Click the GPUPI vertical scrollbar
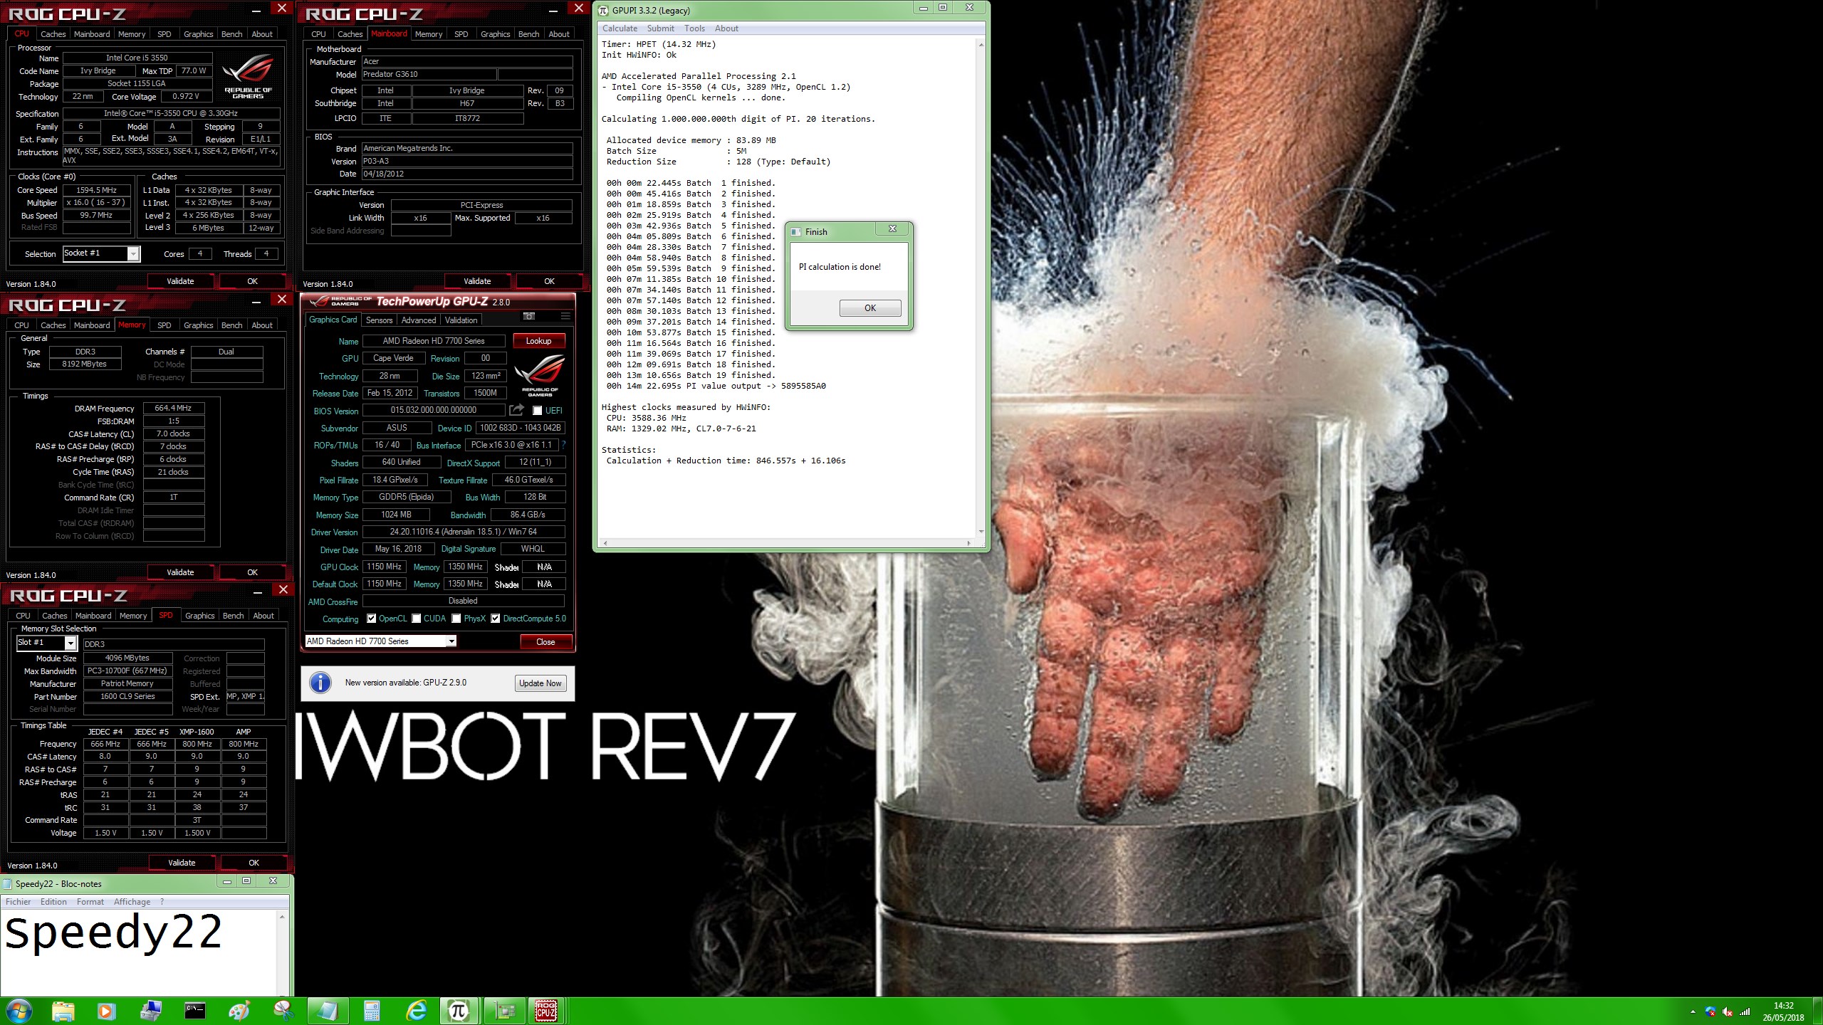This screenshot has height=1025, width=1823. [x=981, y=288]
